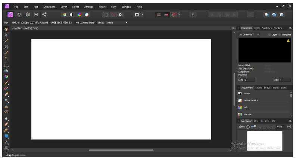The width and height of the screenshot is (300, 161).
Task: Pick the Color Picker eyedropper tool
Action: pos(6,41)
